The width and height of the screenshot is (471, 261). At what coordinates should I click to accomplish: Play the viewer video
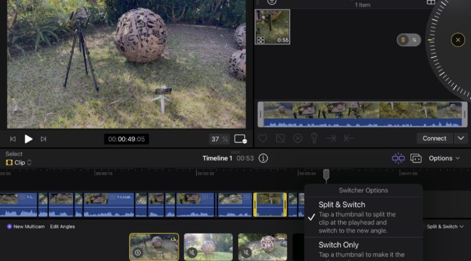28,139
